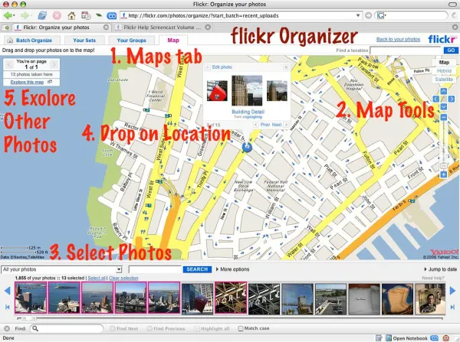Click the photo search text field
The image size is (460, 342).
[155, 269]
